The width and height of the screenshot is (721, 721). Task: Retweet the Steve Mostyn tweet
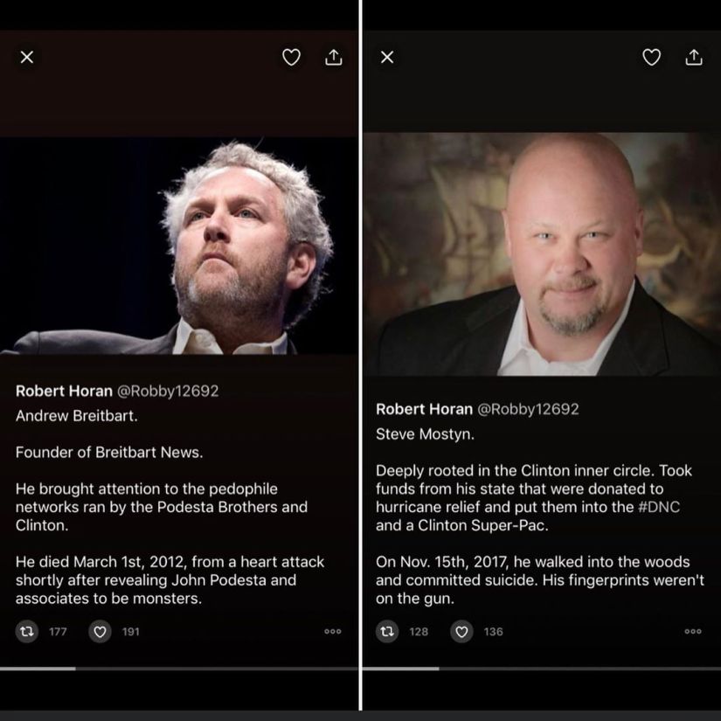click(x=387, y=631)
